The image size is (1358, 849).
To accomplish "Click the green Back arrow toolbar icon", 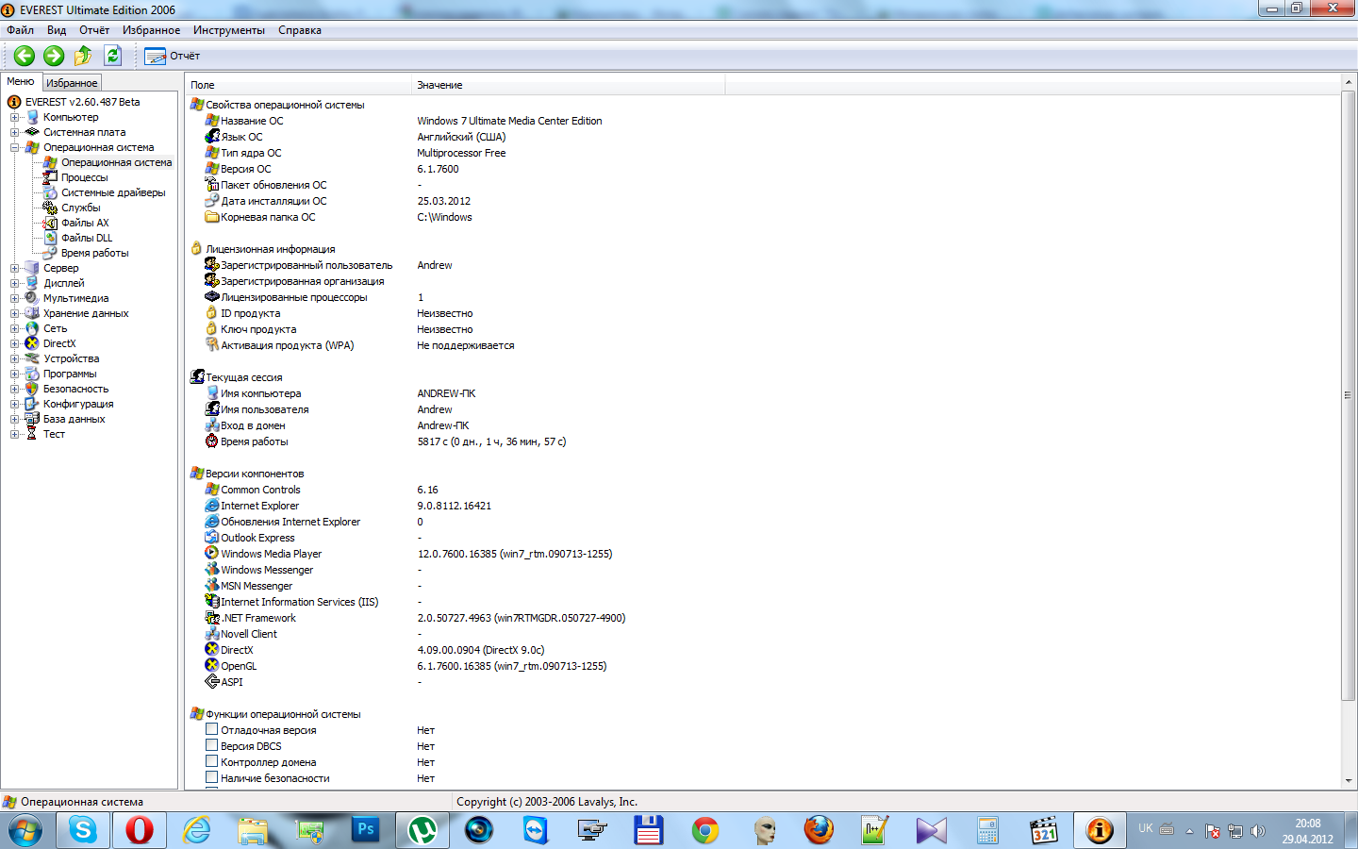I will coord(25,56).
